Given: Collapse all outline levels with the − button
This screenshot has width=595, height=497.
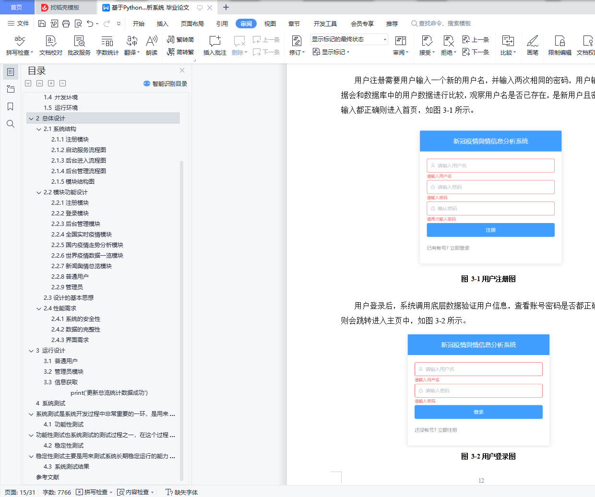Looking at the screenshot, I should (x=63, y=83).
